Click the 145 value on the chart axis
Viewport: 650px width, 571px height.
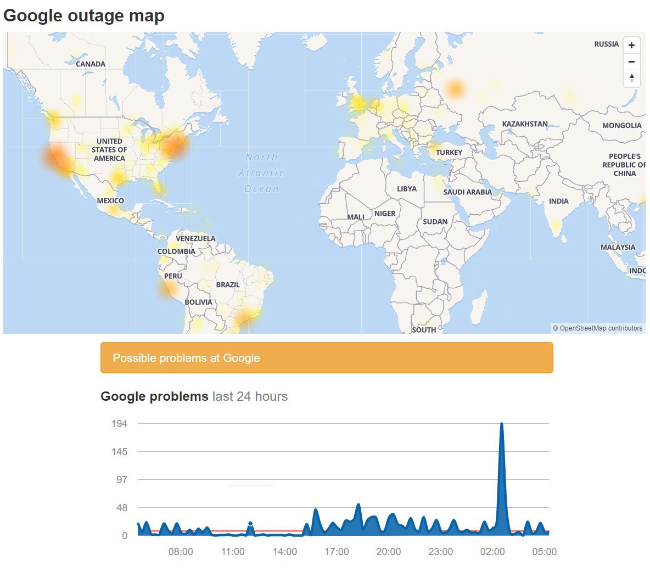tap(119, 451)
